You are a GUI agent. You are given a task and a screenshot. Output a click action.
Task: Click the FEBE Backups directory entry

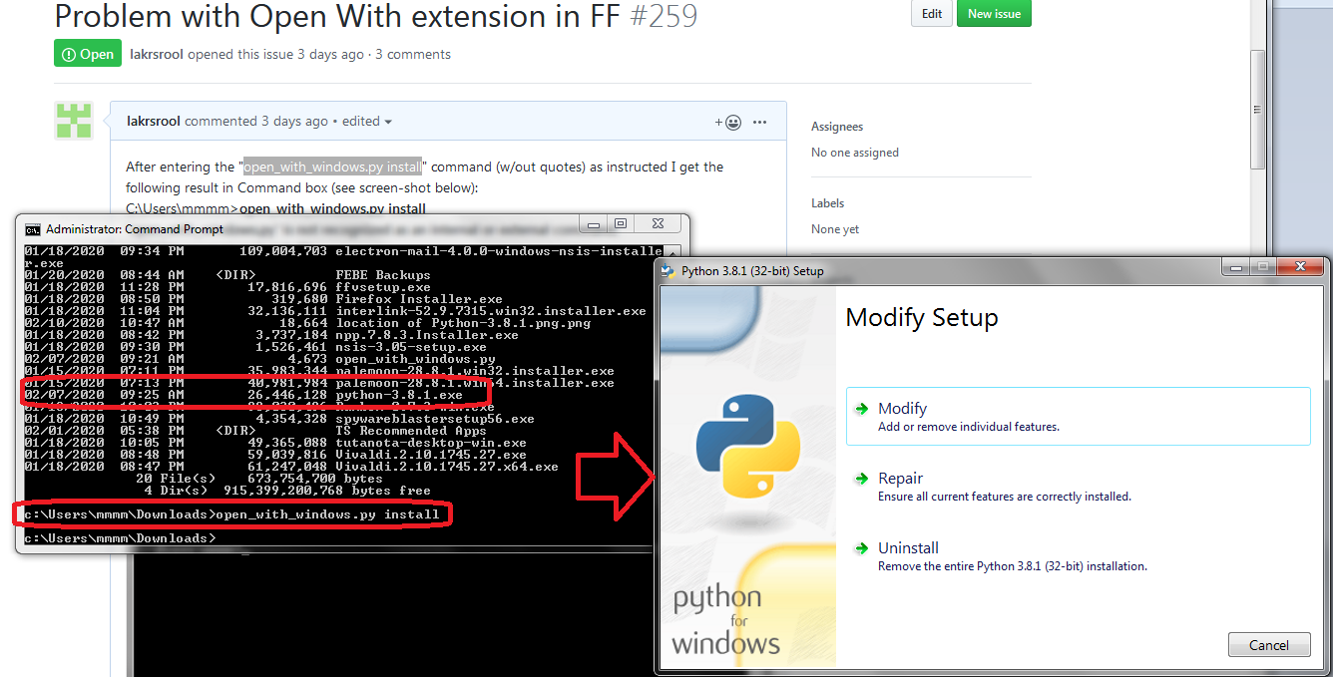(383, 275)
